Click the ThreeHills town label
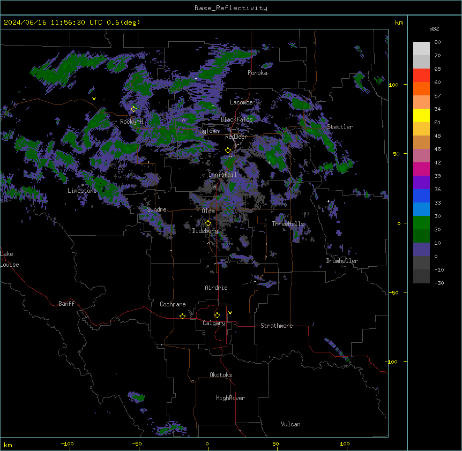The image size is (462, 451). tap(288, 224)
